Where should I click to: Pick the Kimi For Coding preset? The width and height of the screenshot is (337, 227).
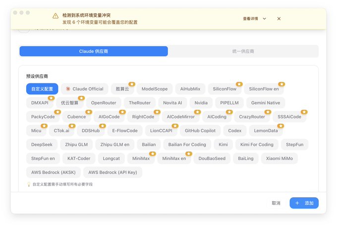[257, 145]
